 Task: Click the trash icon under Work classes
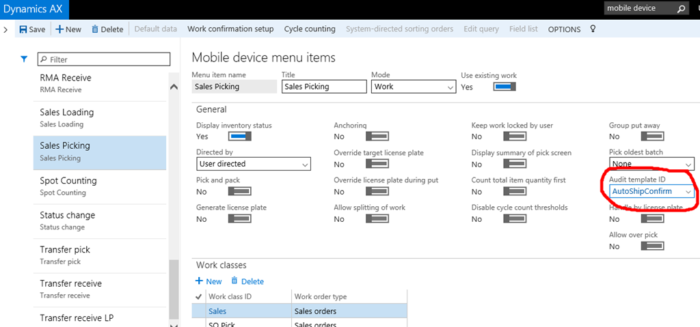click(234, 281)
